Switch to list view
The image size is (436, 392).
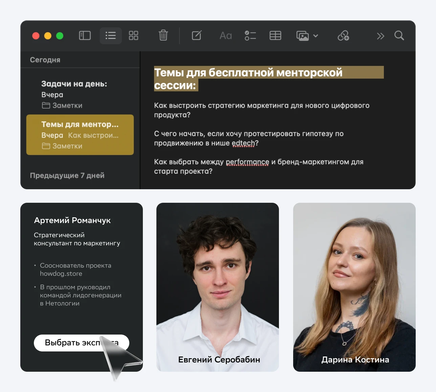point(110,35)
